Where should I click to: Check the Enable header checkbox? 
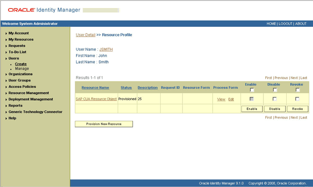point(252,90)
